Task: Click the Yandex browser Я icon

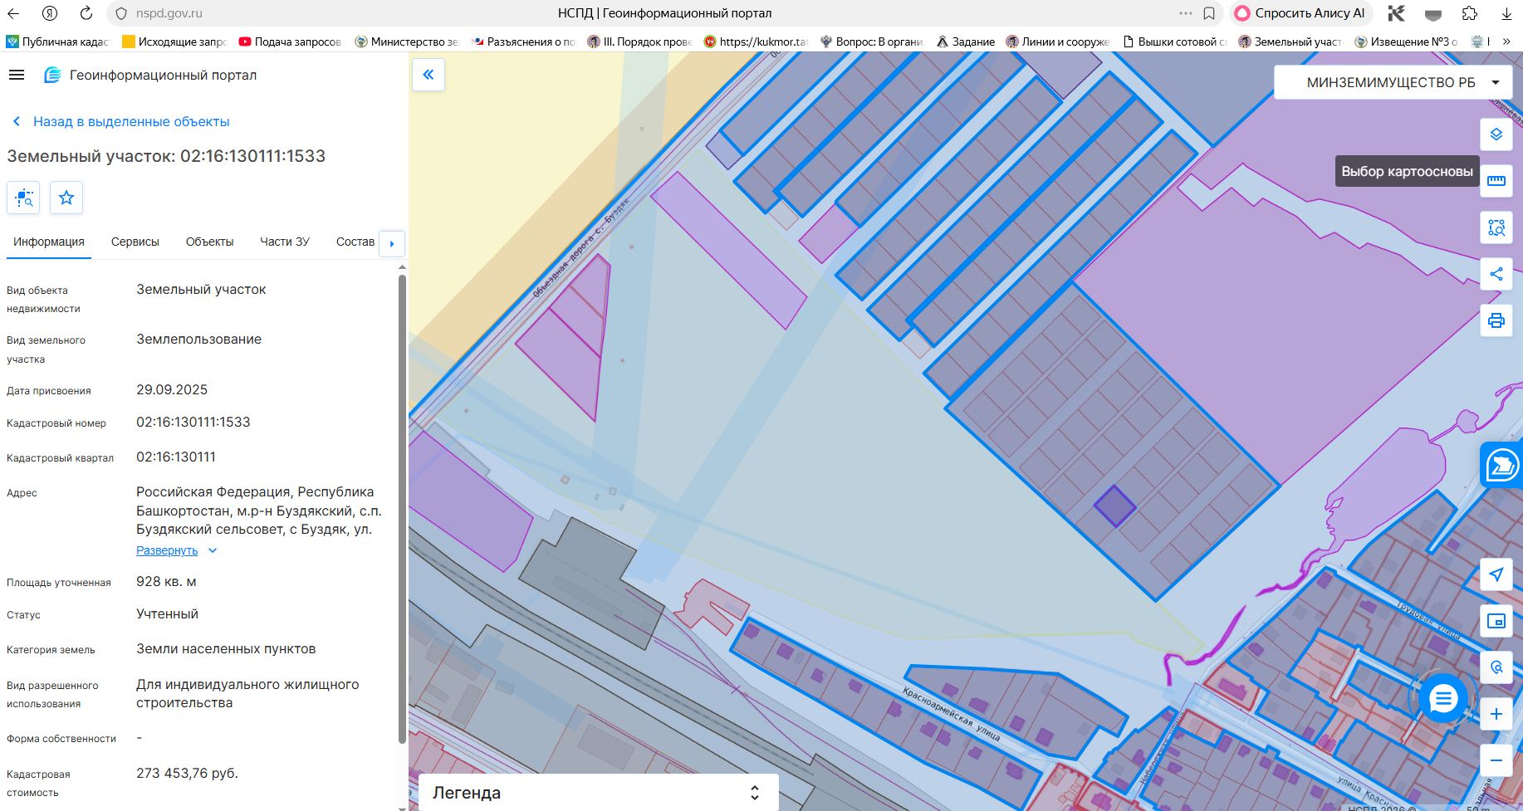Action: (50, 13)
